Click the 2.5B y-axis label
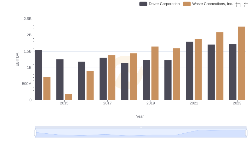Viewport: 252px width, 145px height. (x=28, y=19)
